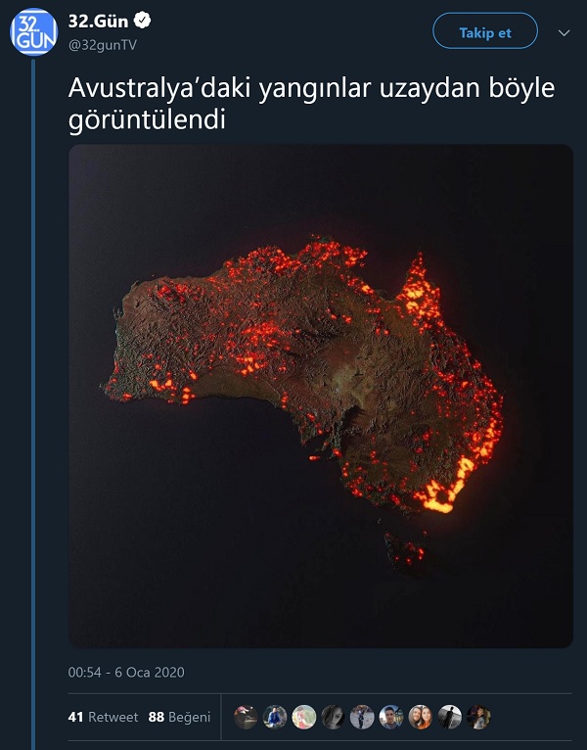The height and width of the screenshot is (750, 587).
Task: Click the tweet text about Avustralya yangınlar
Action: click(312, 104)
